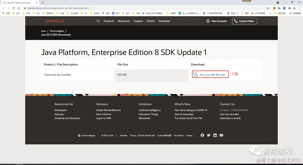Open the Oracle PartnerNetwork link

108,110
